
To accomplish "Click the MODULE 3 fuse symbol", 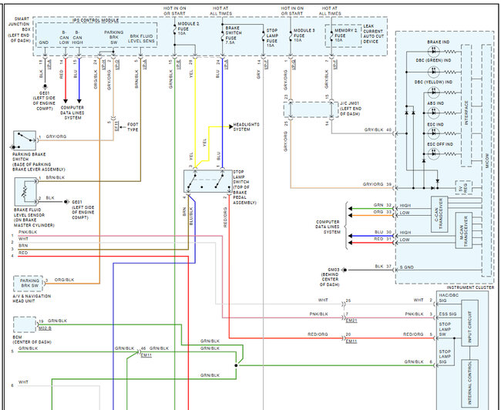I will (x=290, y=35).
